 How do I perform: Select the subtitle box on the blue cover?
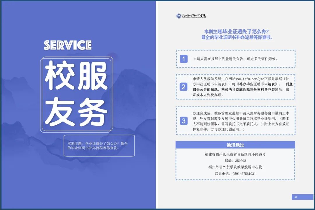click(99, 146)
